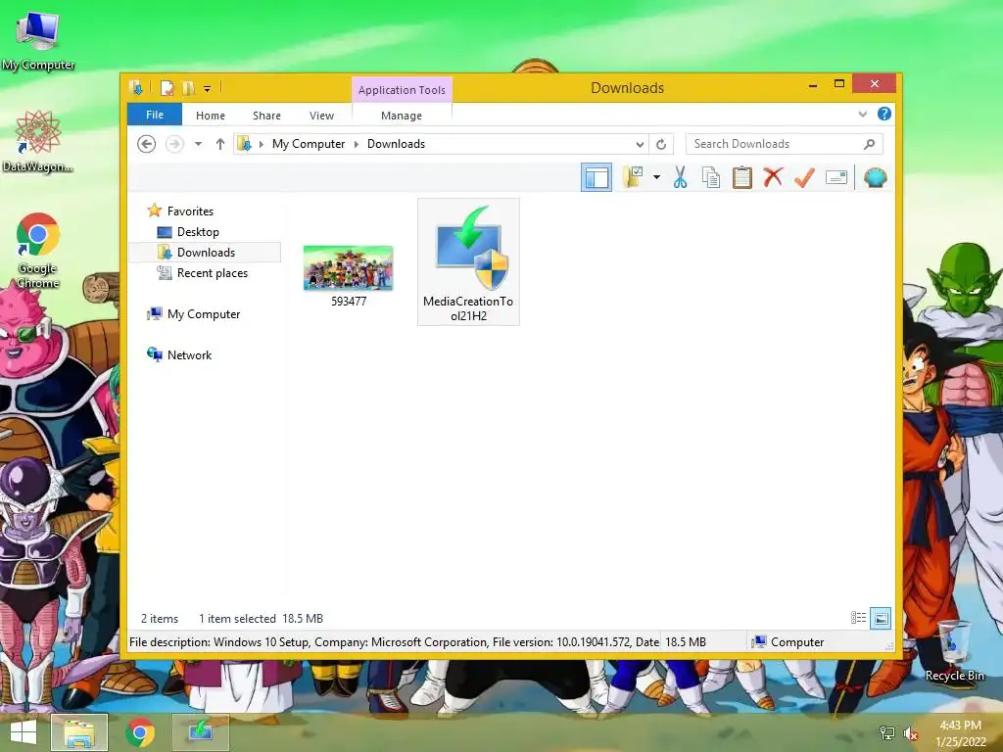Image resolution: width=1003 pixels, height=752 pixels.
Task: Select the Application Tools contextual tab
Action: tap(402, 90)
